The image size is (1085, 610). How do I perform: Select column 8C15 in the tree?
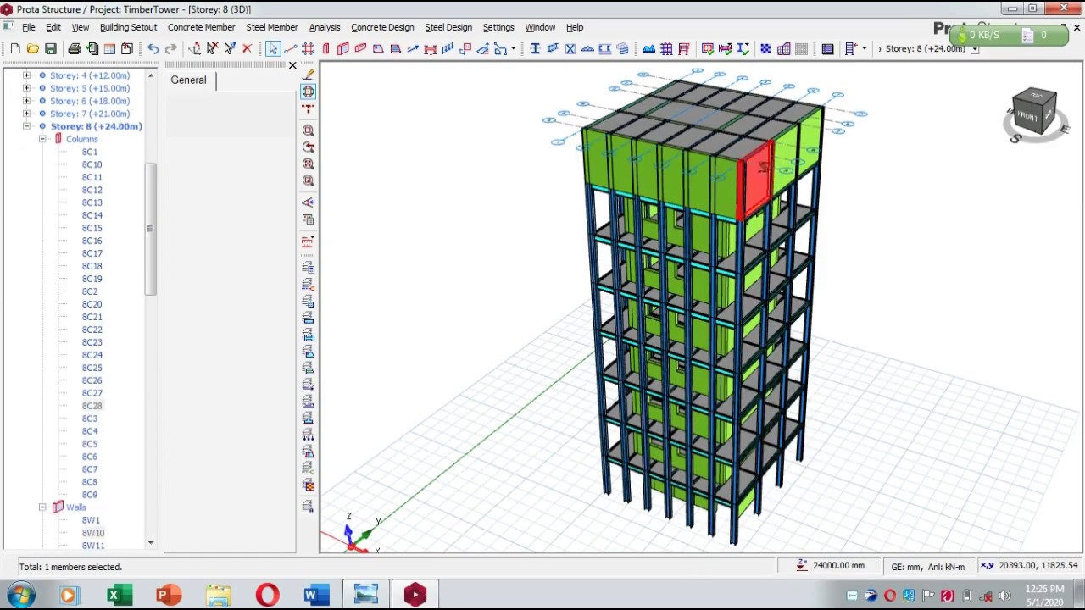point(92,228)
